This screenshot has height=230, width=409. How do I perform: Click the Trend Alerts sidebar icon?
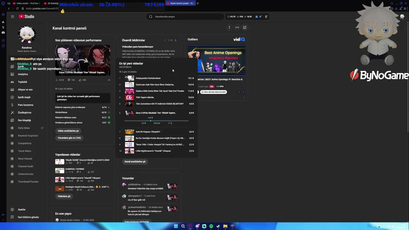click(12, 151)
